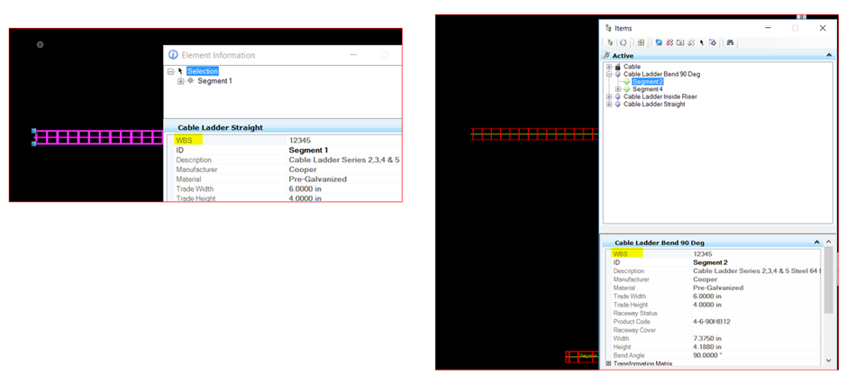Viewport: 846px width, 375px height.
Task: Click the WBS value 12345 in Items panel
Action: (703, 253)
